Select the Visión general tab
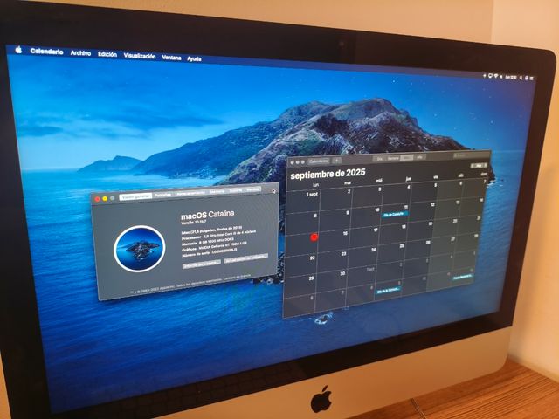Viewport: 559px width, 419px height. (x=135, y=196)
